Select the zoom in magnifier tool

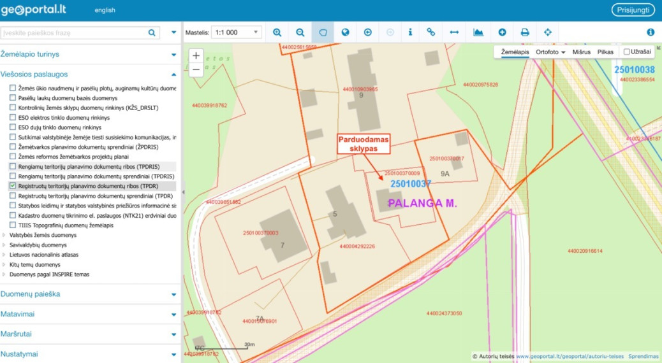(x=277, y=32)
